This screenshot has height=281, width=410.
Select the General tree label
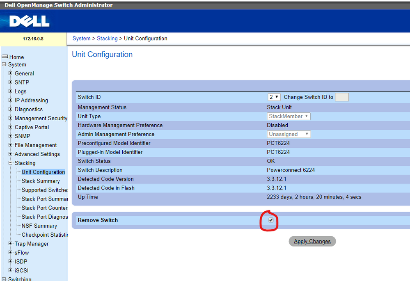tap(24, 73)
